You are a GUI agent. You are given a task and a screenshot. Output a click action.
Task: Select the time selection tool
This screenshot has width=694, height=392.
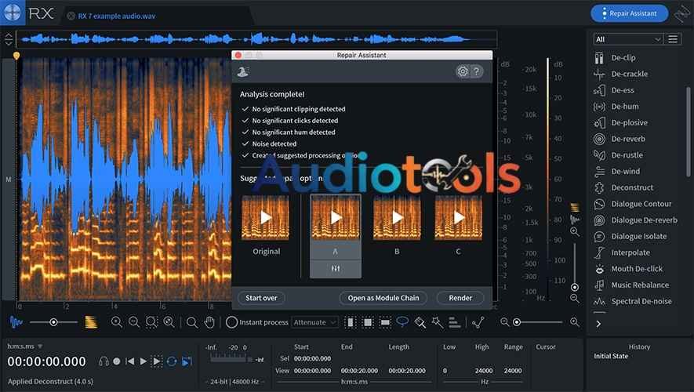coord(350,322)
